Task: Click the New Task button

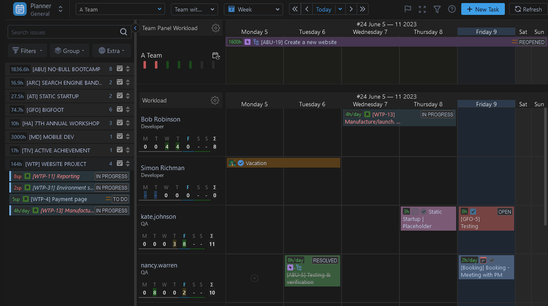Action: tap(483, 9)
